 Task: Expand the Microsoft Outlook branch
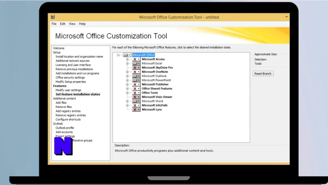click(x=127, y=76)
